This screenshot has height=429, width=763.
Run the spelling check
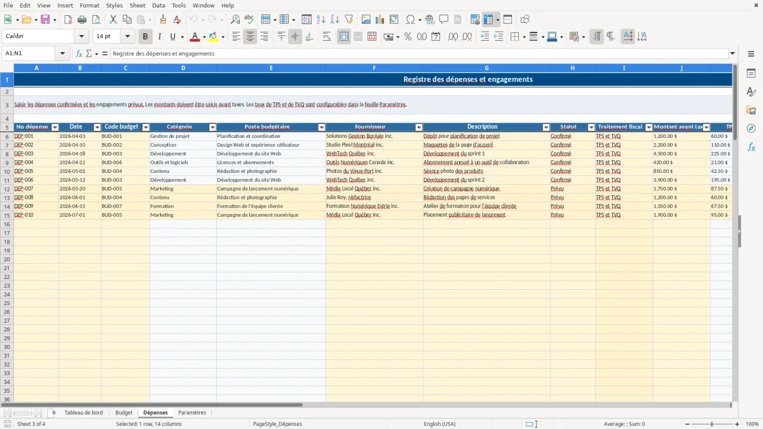click(x=249, y=20)
